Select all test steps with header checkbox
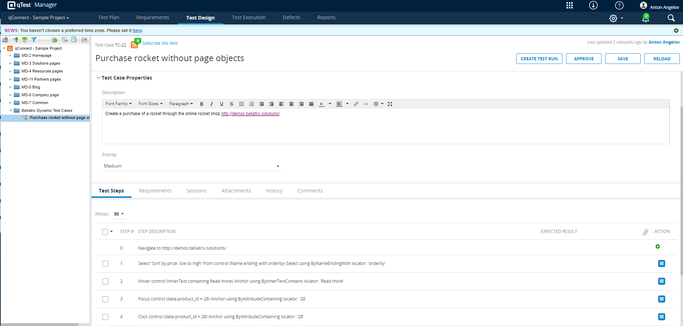Viewport: 683px width, 326px height. click(105, 232)
